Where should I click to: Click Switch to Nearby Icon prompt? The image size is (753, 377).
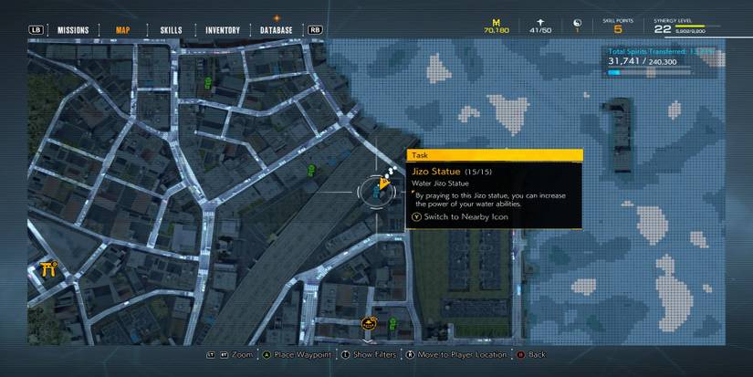[x=460, y=216]
